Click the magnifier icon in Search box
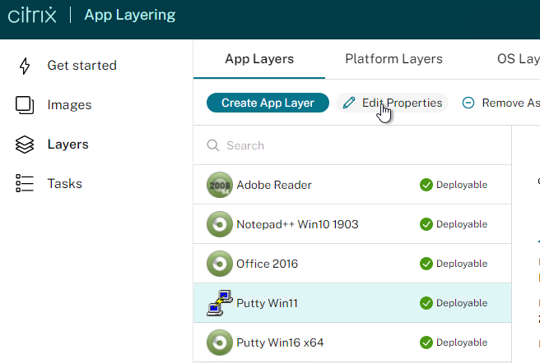The width and height of the screenshot is (540, 363). click(x=213, y=145)
